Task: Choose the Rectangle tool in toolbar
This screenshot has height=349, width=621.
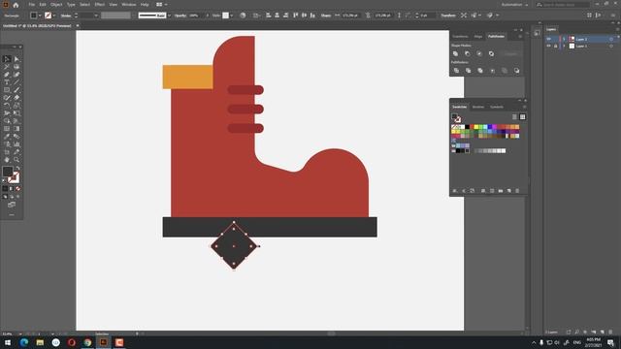Action: (x=7, y=90)
